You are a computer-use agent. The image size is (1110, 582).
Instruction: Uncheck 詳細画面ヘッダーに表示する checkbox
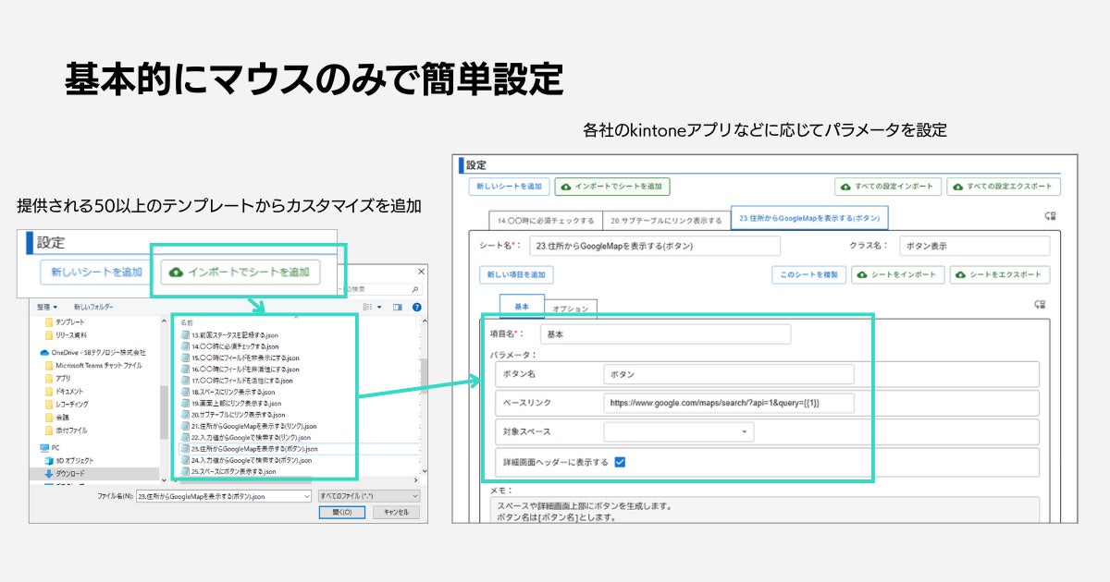tap(620, 462)
